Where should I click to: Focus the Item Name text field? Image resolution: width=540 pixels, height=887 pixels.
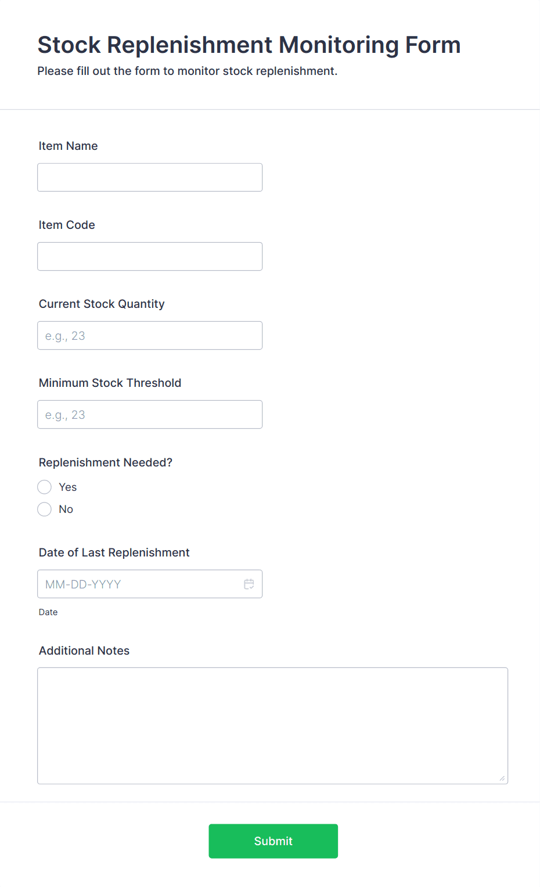pyautogui.click(x=150, y=177)
